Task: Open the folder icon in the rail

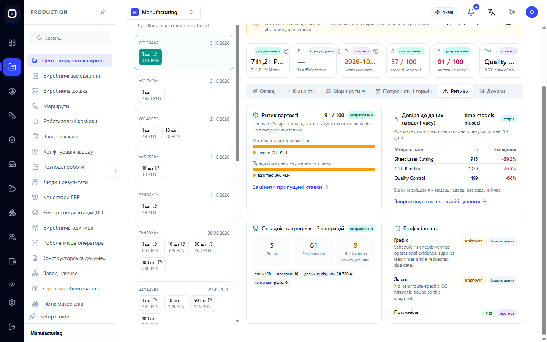Action: point(12,188)
